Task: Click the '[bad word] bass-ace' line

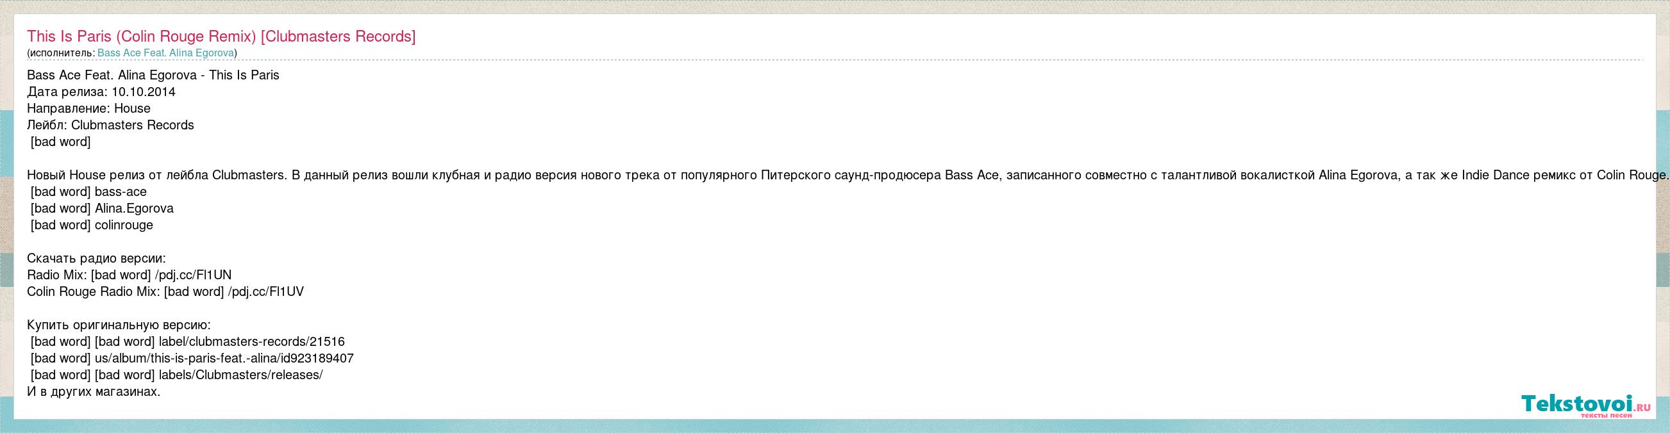Action: [88, 192]
